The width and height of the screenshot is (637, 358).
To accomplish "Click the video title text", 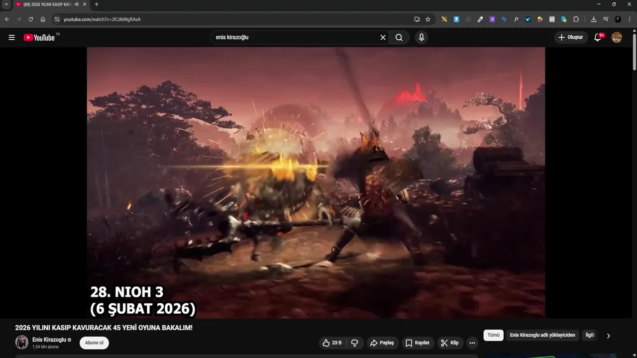I will (104, 328).
